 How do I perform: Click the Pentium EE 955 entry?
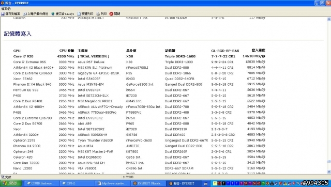(26, 90)
